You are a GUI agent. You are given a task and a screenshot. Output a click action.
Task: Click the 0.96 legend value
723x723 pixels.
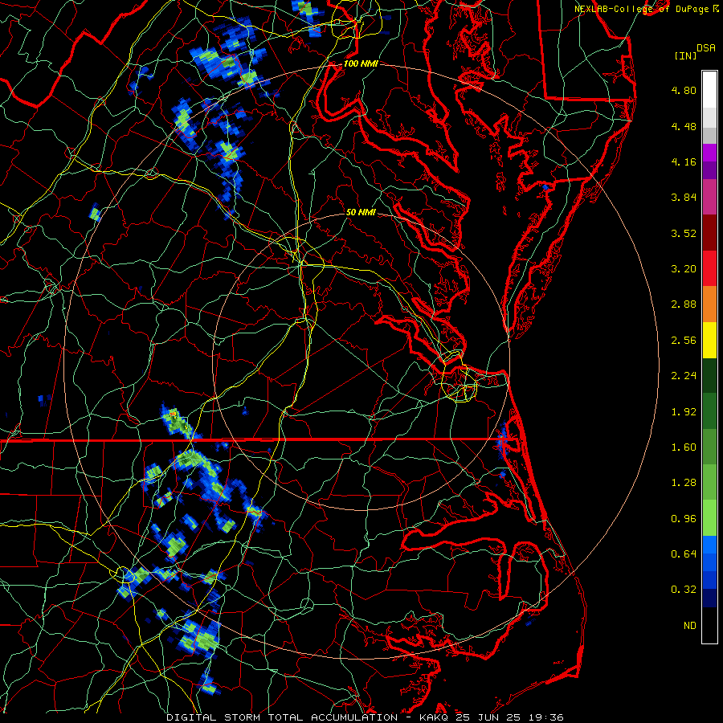684,519
